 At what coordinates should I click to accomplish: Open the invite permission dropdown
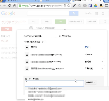click(91, 83)
